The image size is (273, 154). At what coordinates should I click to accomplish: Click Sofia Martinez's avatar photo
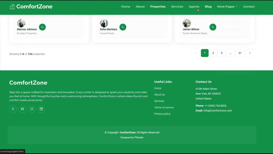click(104, 23)
